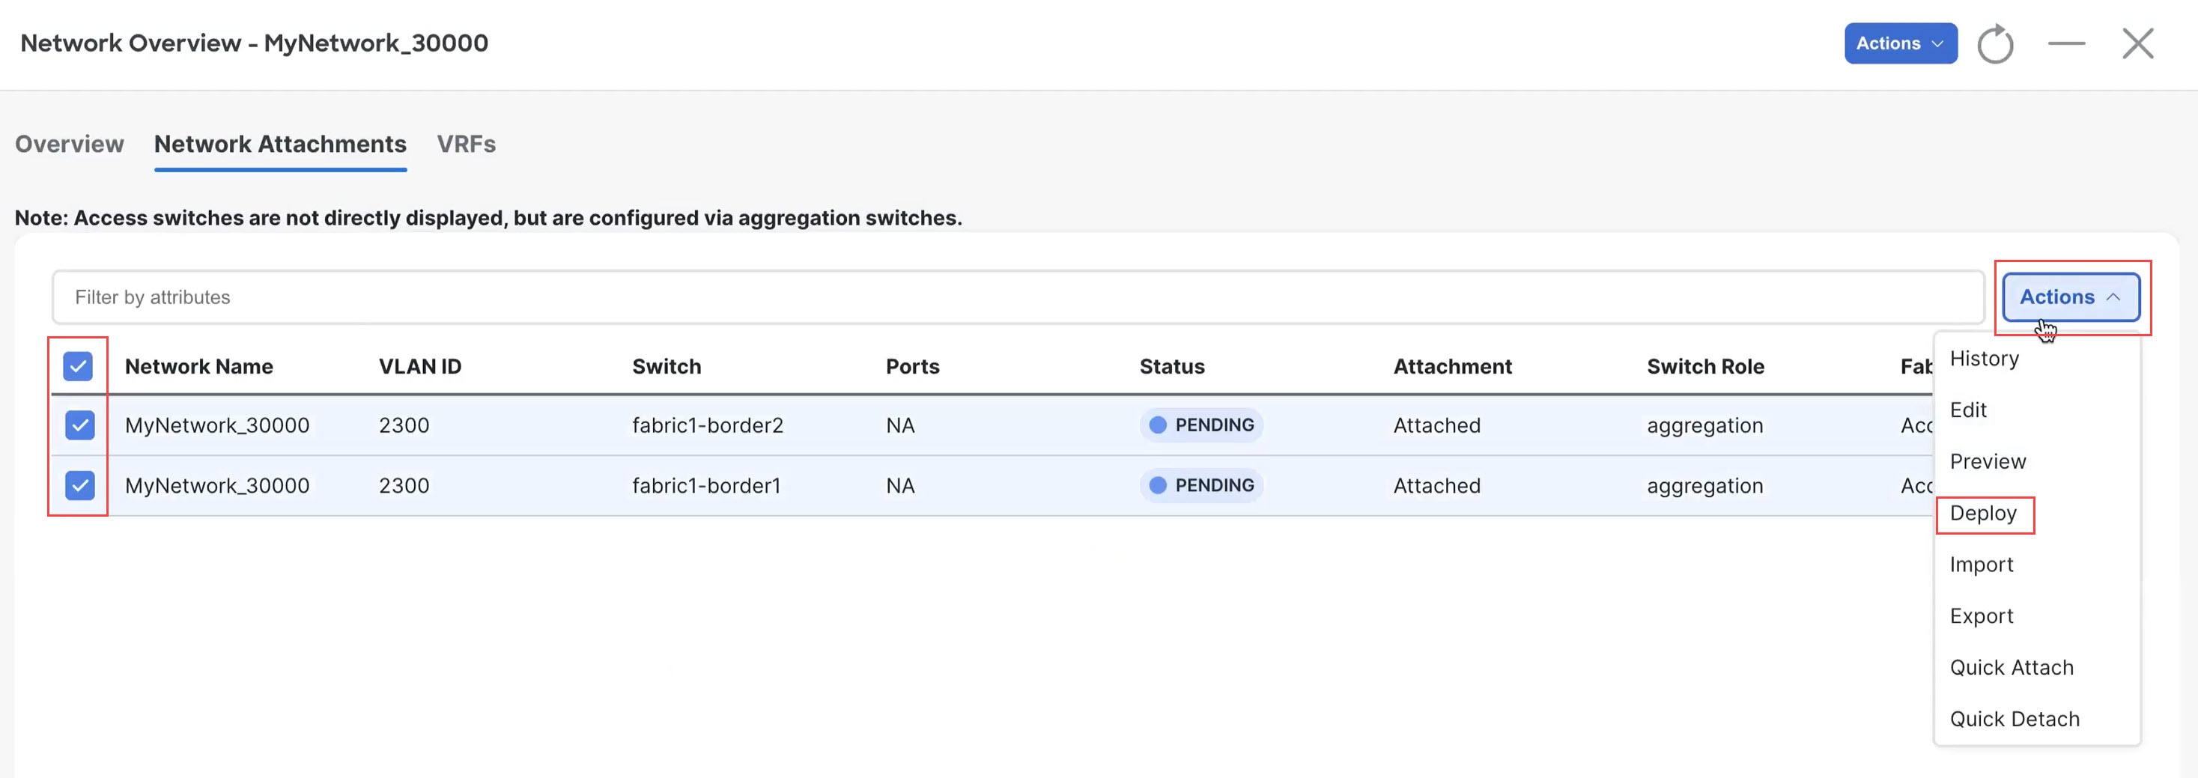
Task: Click MyNetwork_30000 name in fabric1-border1 row
Action: coord(216,486)
